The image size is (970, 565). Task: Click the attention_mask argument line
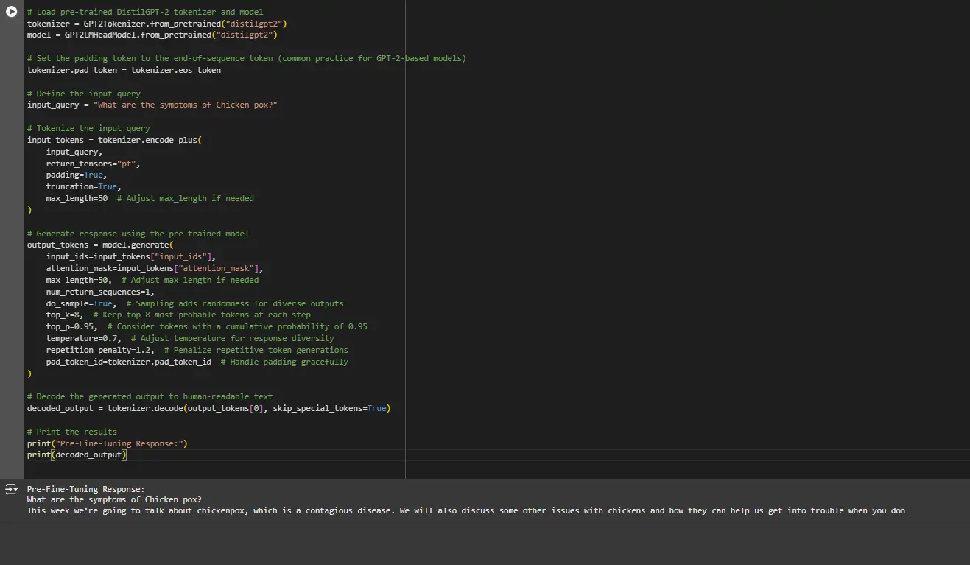coord(155,269)
